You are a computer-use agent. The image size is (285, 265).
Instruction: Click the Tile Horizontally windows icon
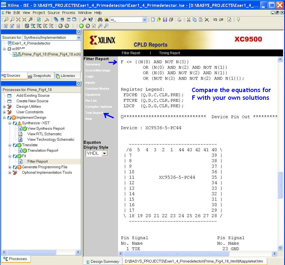click(62, 20)
